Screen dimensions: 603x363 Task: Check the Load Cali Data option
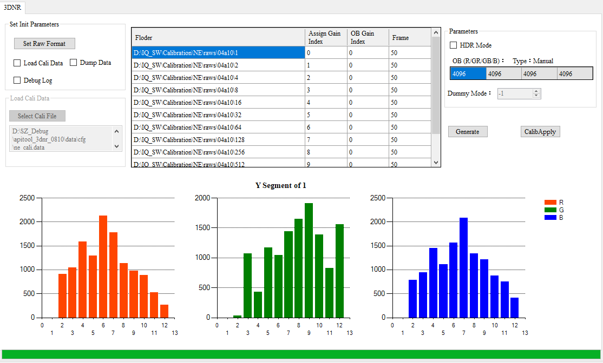17,63
